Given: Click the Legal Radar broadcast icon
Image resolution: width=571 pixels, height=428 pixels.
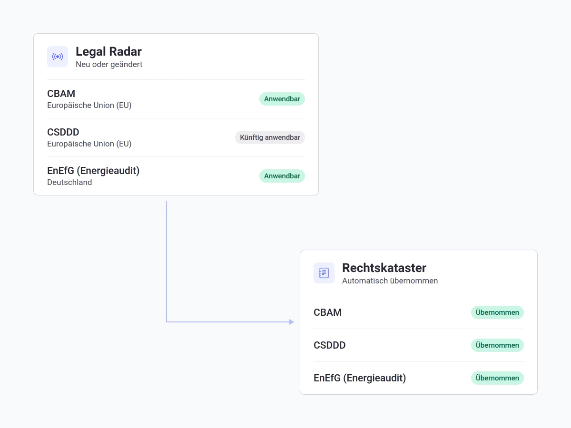Looking at the screenshot, I should (x=58, y=57).
